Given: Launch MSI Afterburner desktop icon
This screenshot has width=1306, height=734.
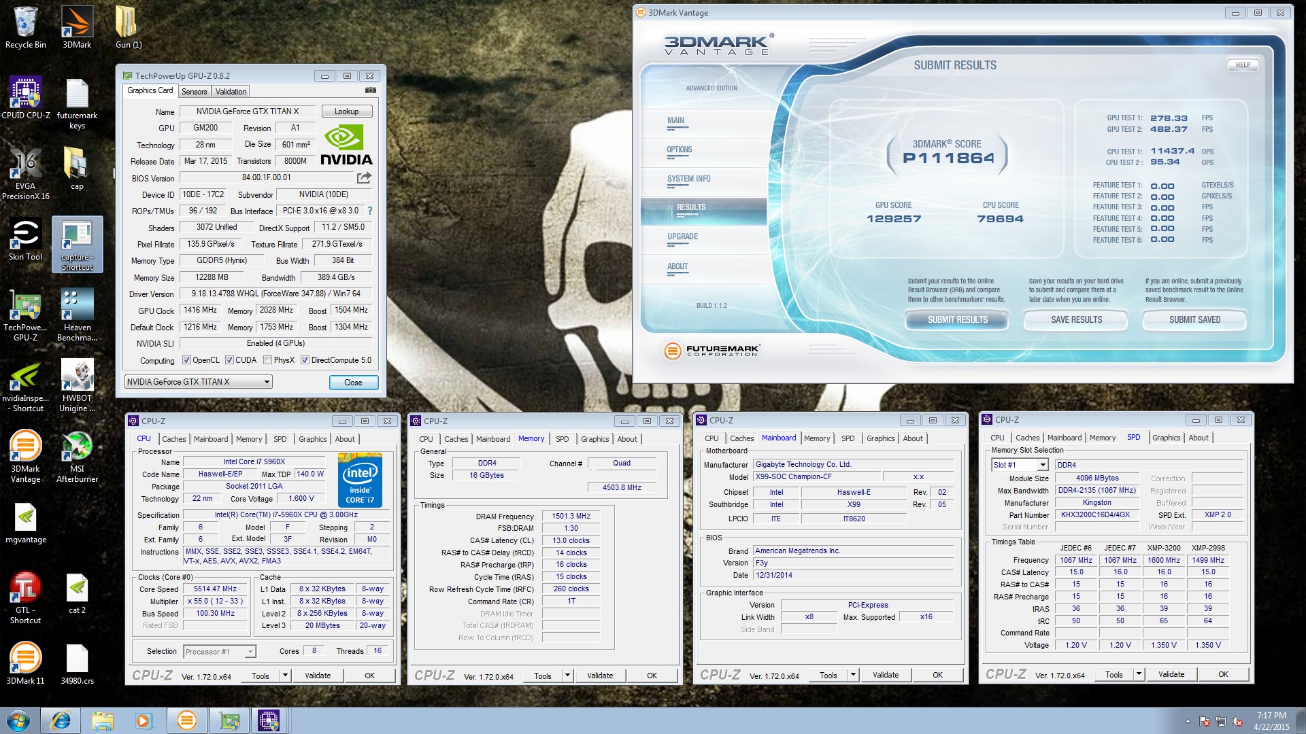Looking at the screenshot, I should coord(77,457).
